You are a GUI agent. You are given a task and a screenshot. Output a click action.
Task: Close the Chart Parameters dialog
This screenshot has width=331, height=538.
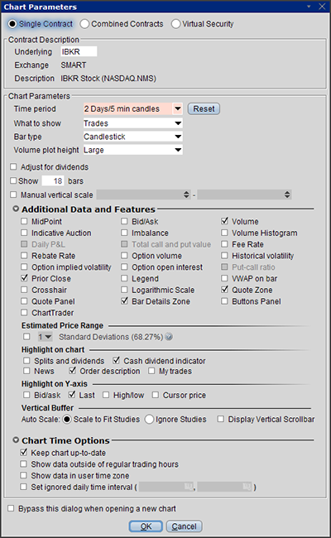(x=322, y=6)
